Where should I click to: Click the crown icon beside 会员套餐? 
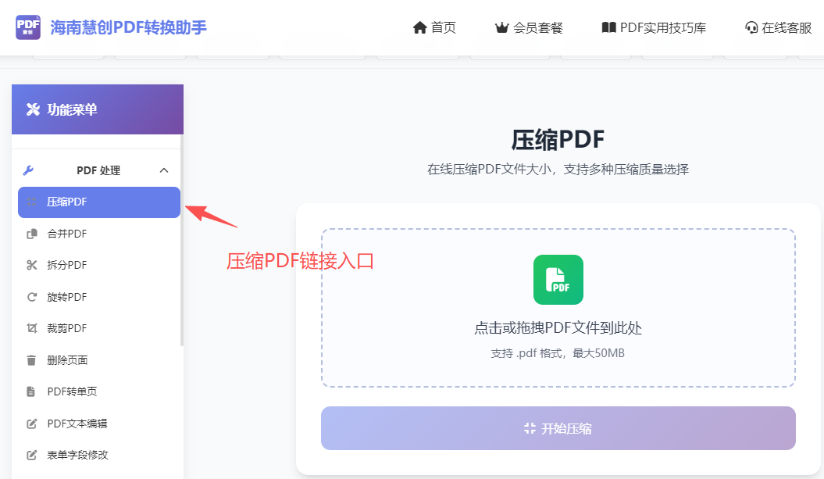tap(502, 27)
